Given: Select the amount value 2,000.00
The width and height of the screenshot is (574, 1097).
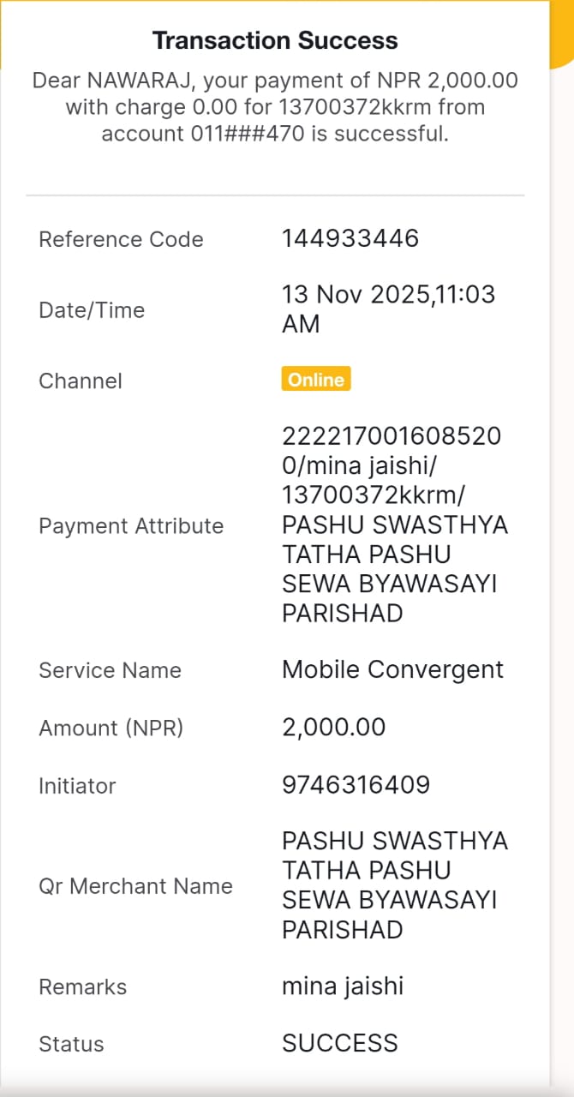Looking at the screenshot, I should [334, 727].
